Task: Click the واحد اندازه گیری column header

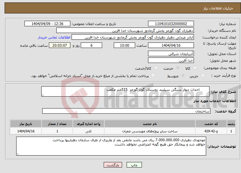Action: click(x=88, y=124)
